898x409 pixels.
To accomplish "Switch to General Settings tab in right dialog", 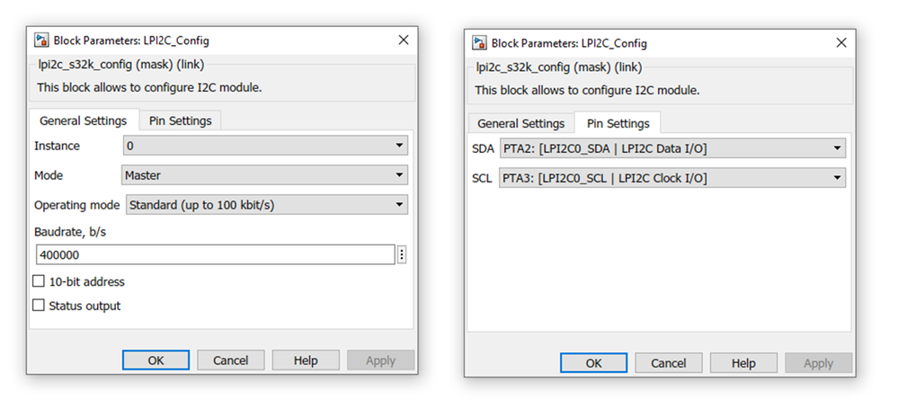I will (520, 123).
